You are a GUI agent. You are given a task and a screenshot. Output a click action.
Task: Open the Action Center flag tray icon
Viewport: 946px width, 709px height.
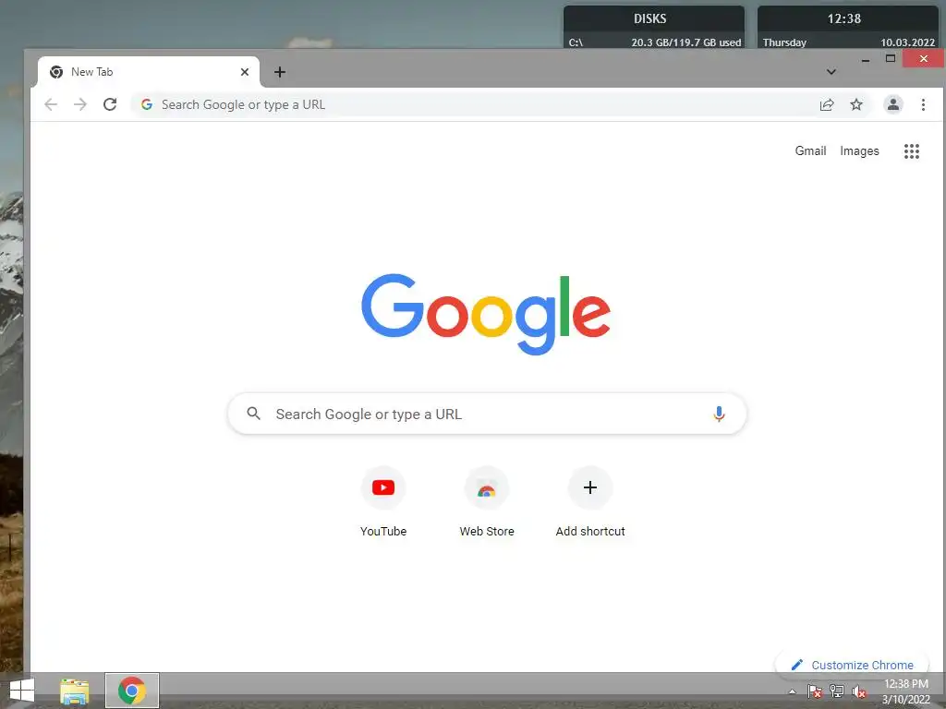pyautogui.click(x=815, y=691)
